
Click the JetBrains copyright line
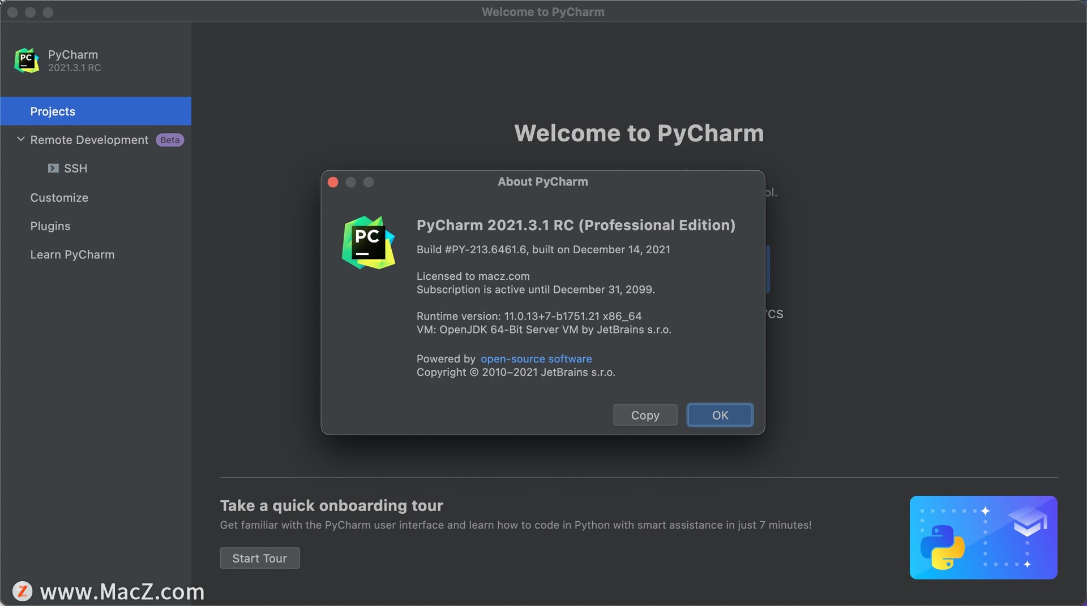(x=516, y=373)
